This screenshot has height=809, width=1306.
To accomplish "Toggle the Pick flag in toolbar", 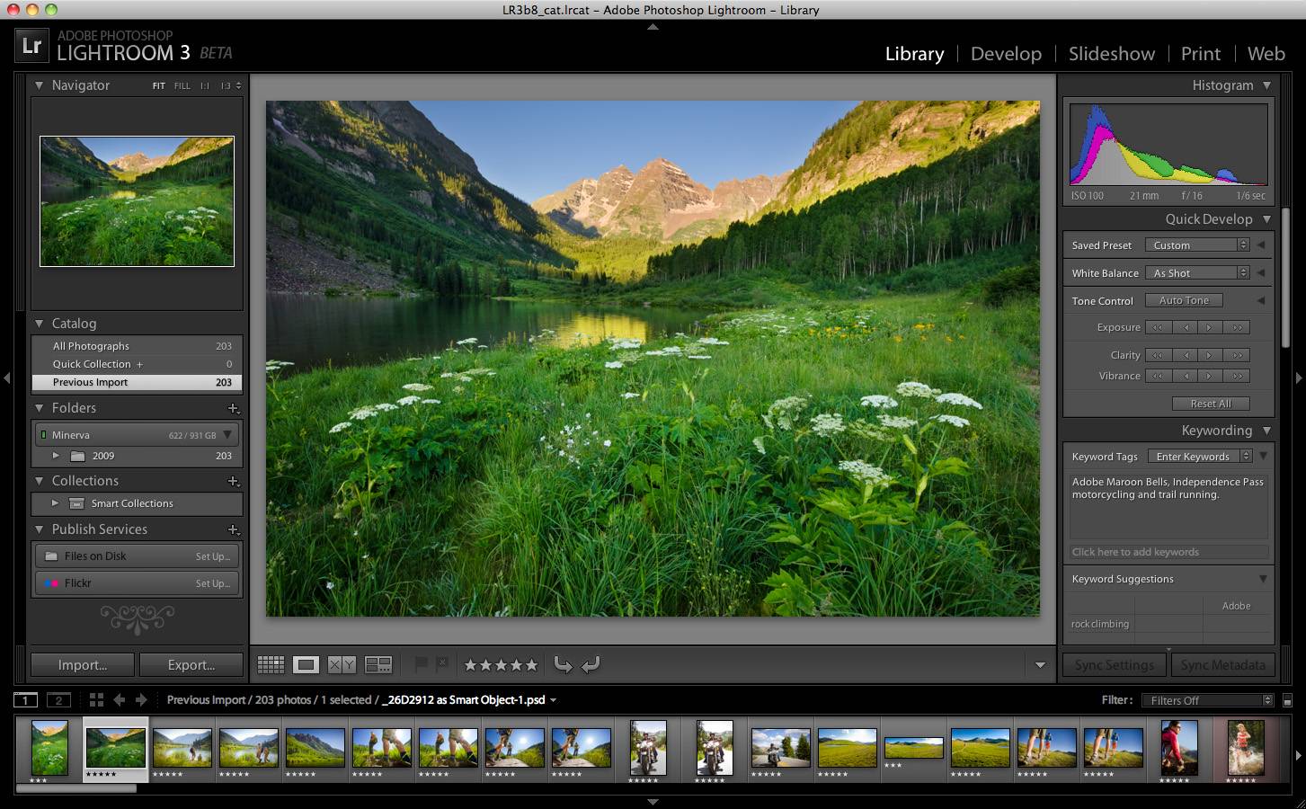I will tap(420, 665).
